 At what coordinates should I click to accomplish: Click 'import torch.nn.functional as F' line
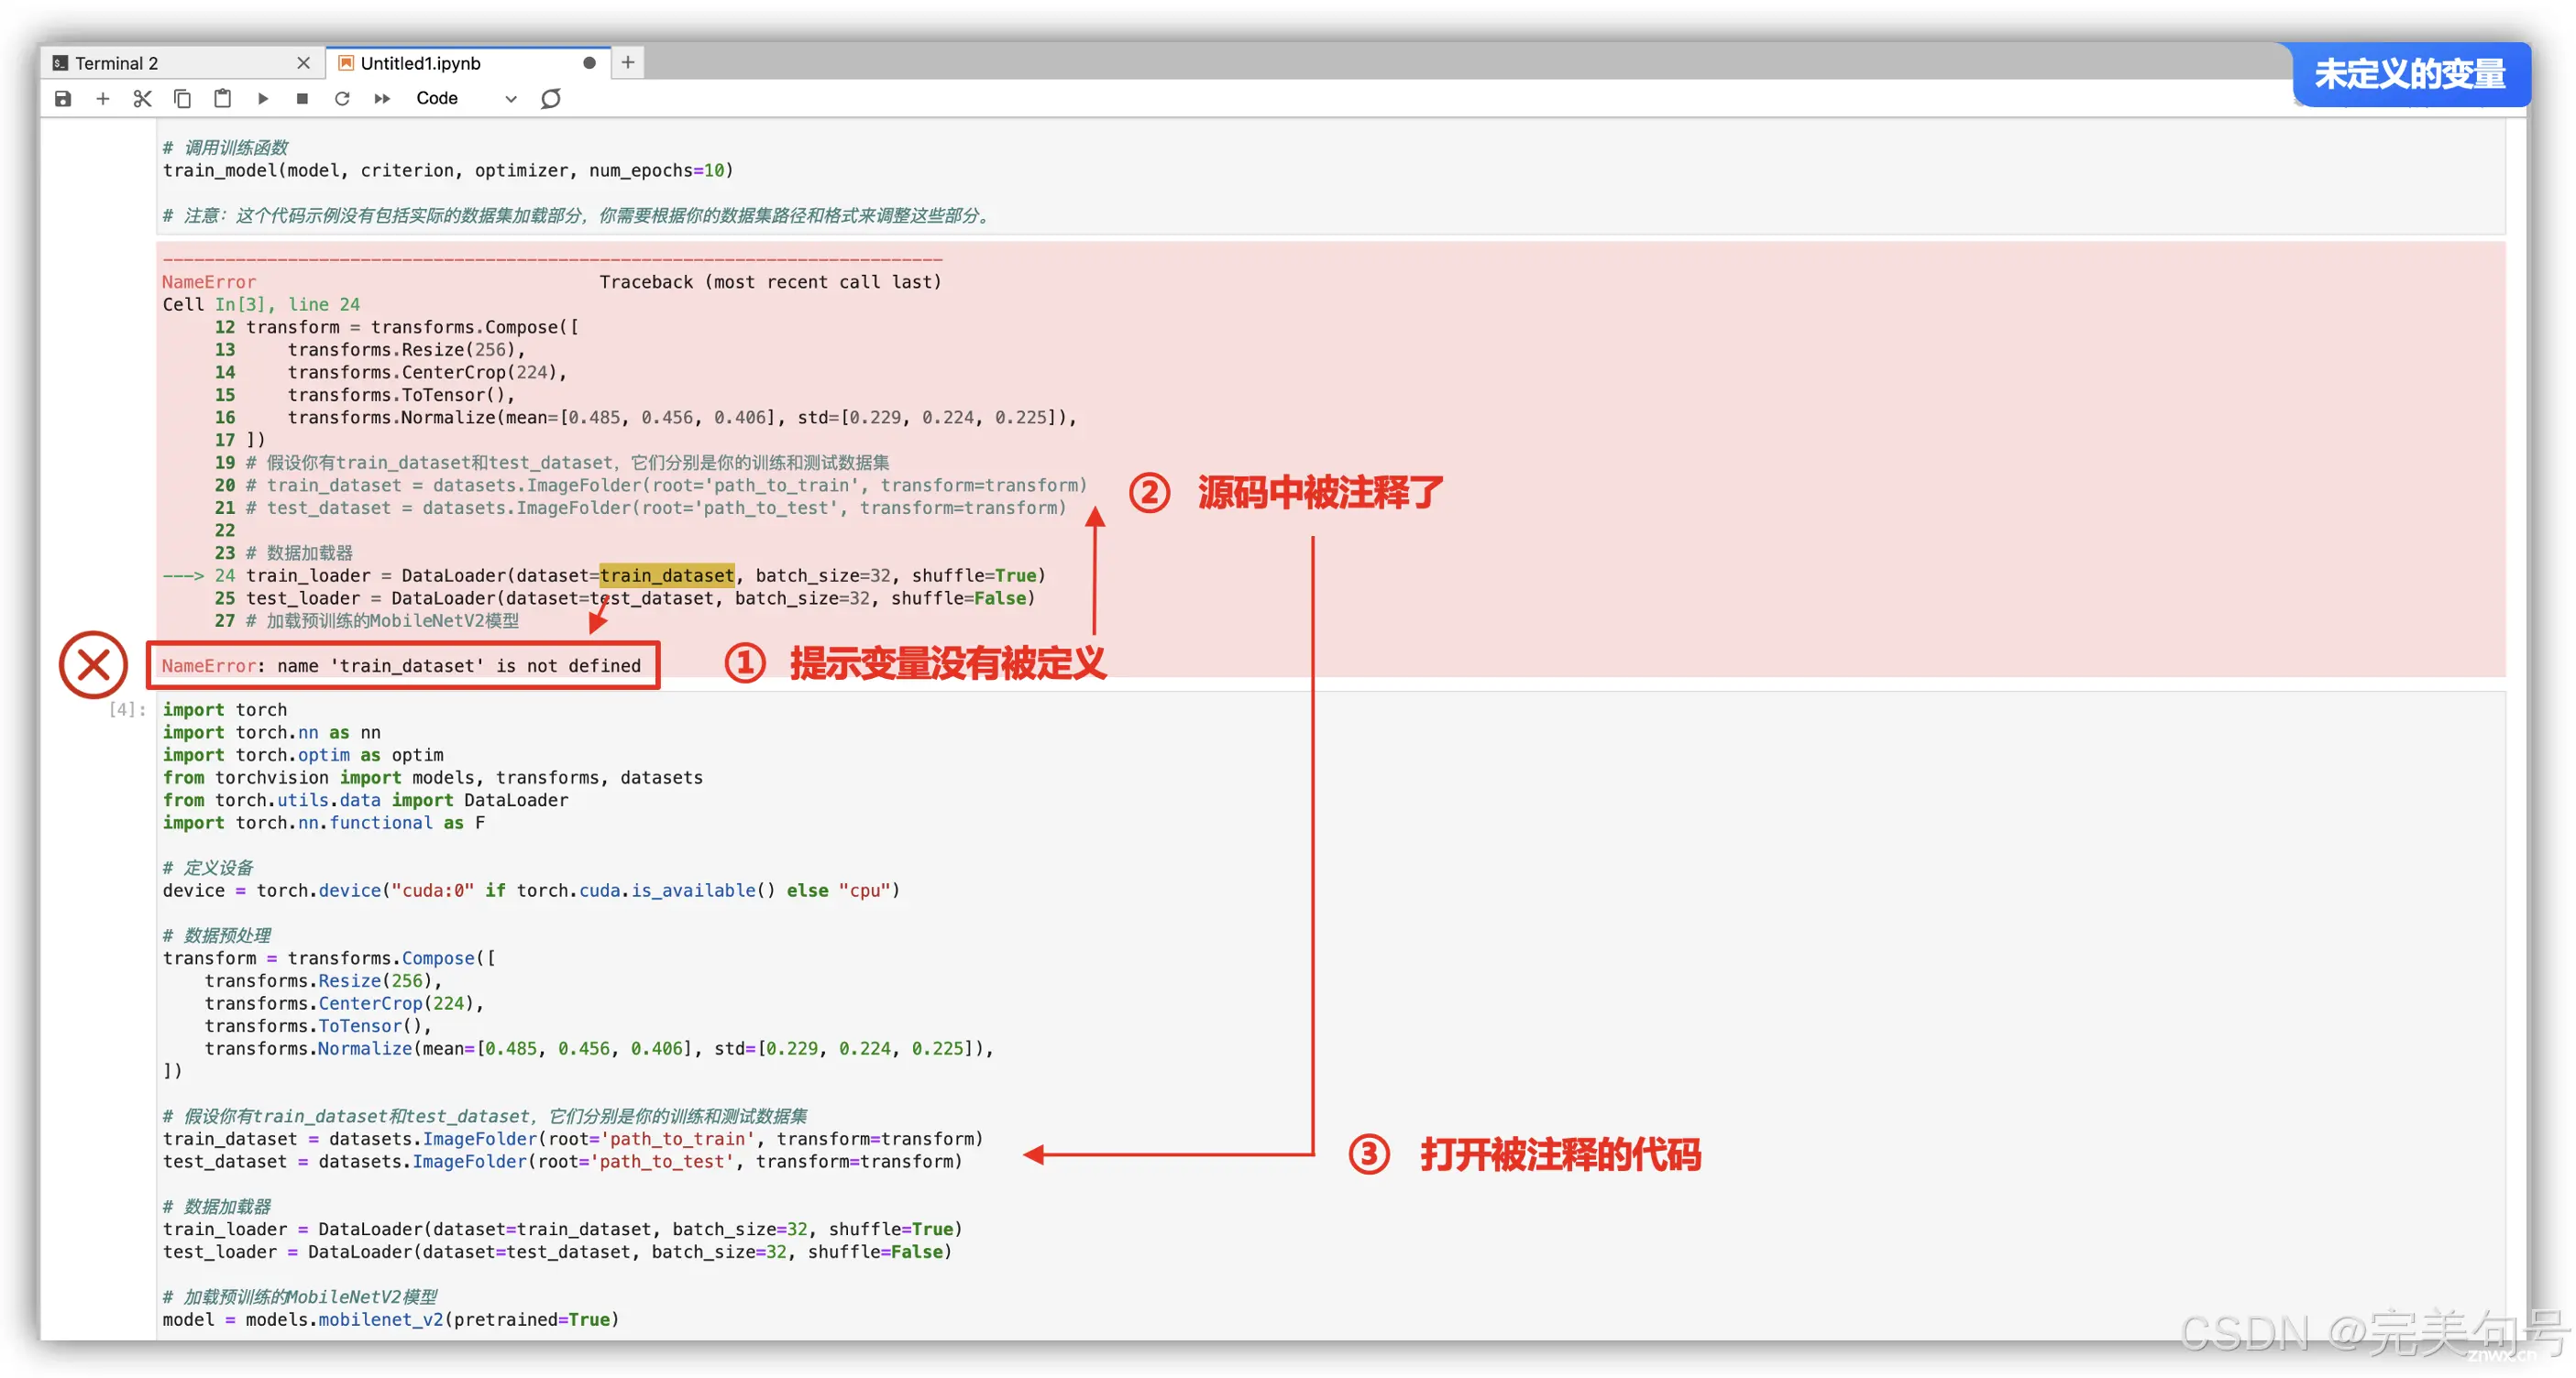pos(323,824)
